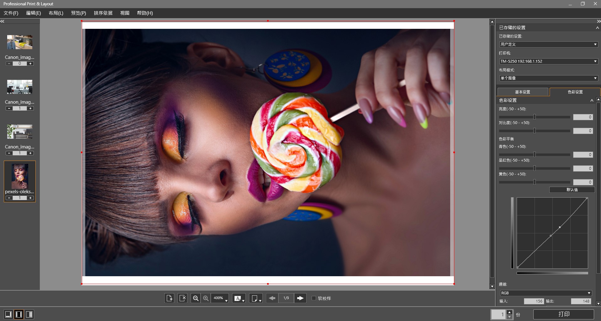Switch to left-panel-only layout icon

[x=8, y=314]
